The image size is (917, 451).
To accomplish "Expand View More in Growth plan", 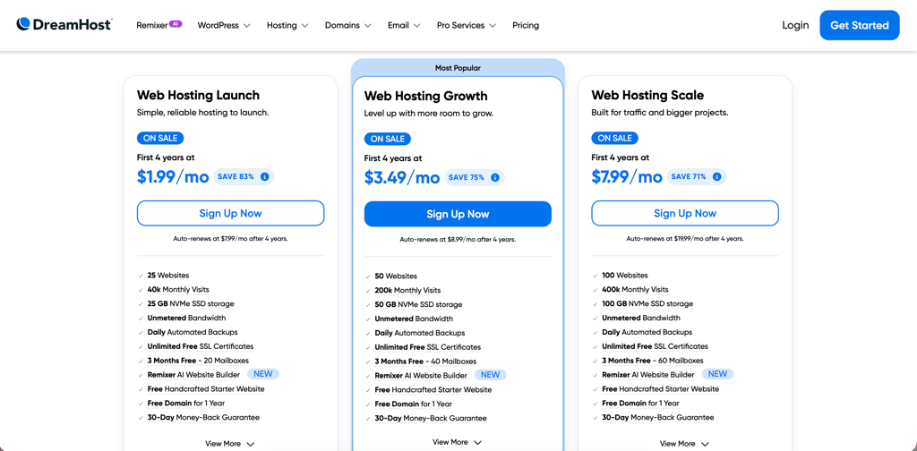I will (x=458, y=442).
